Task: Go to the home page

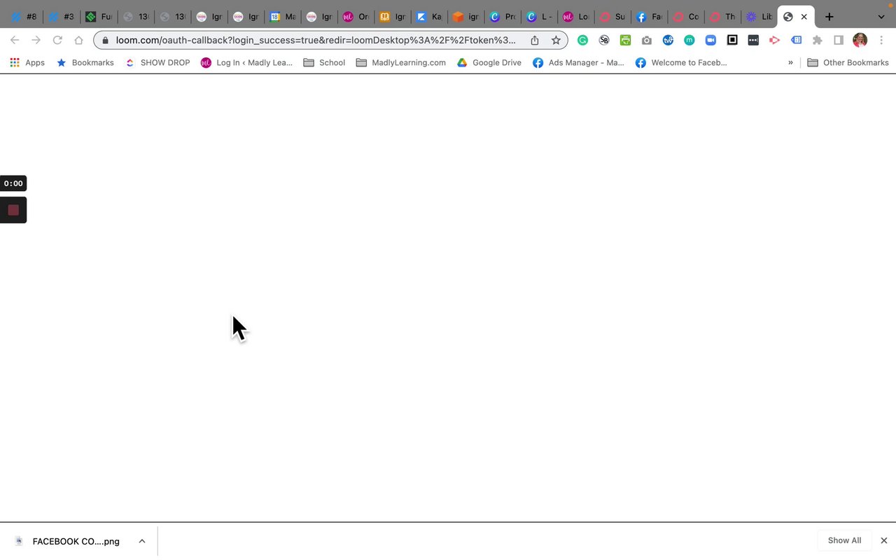Action: (78, 41)
